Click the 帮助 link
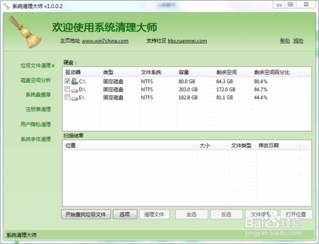Screen dimensions: 319x244 click(285, 41)
